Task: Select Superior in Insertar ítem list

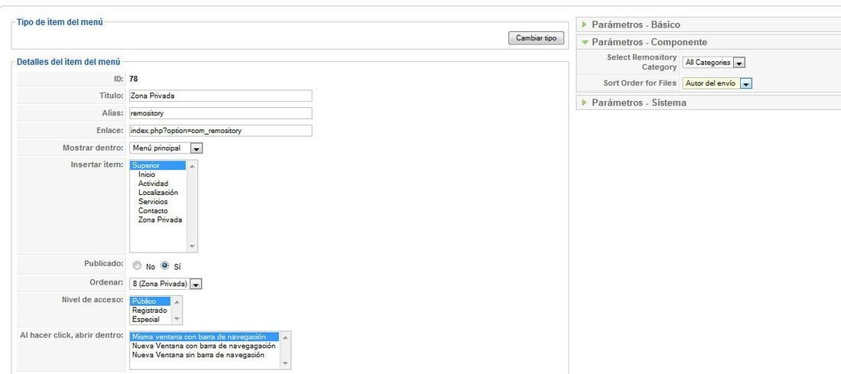Action: (157, 166)
